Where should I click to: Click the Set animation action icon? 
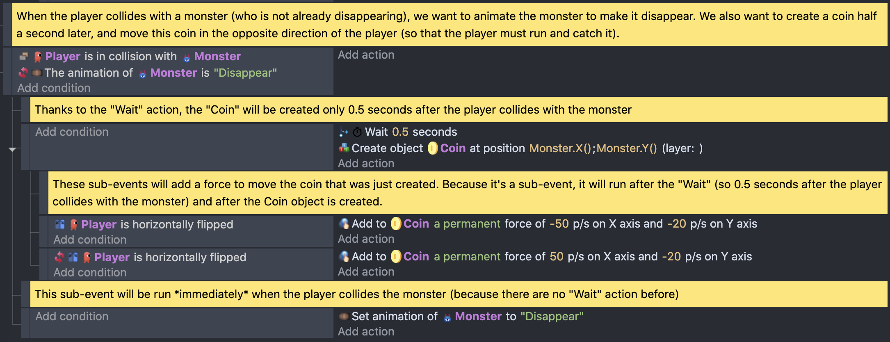[x=344, y=316]
